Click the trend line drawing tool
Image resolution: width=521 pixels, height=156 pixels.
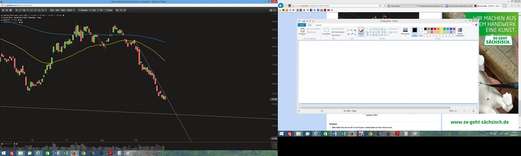[20, 10]
